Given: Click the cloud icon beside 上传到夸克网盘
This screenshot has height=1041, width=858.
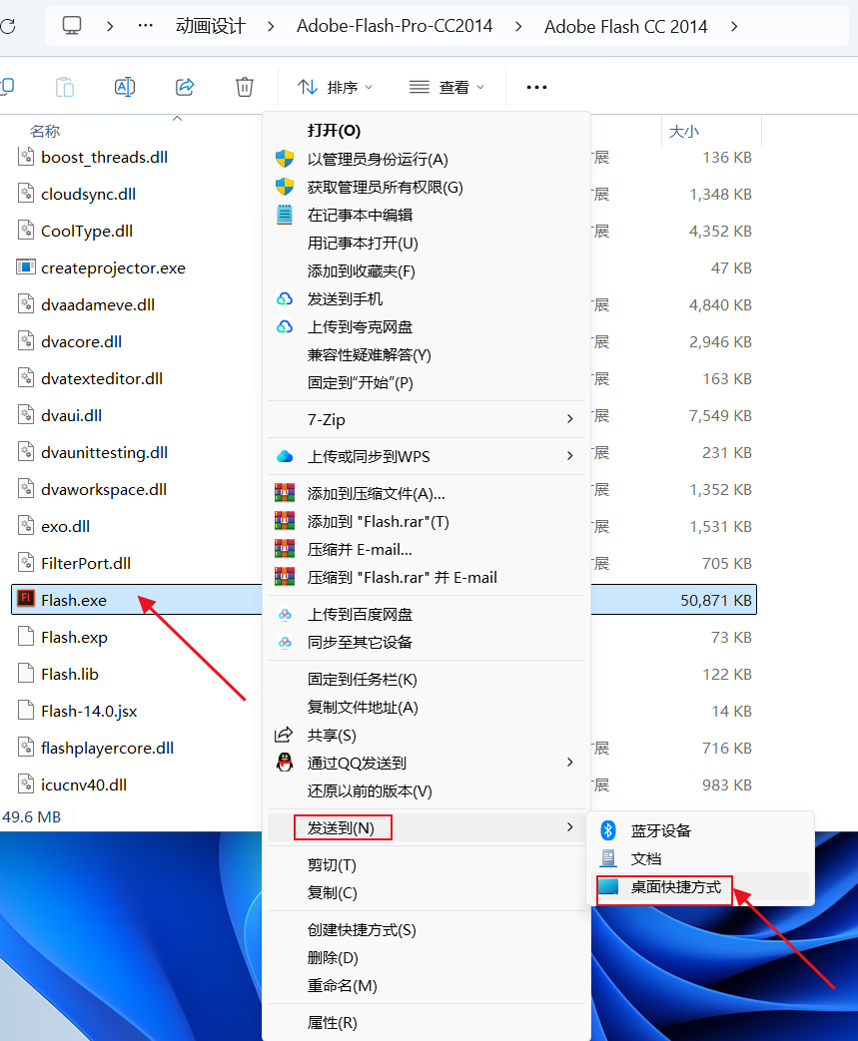Looking at the screenshot, I should [x=285, y=326].
